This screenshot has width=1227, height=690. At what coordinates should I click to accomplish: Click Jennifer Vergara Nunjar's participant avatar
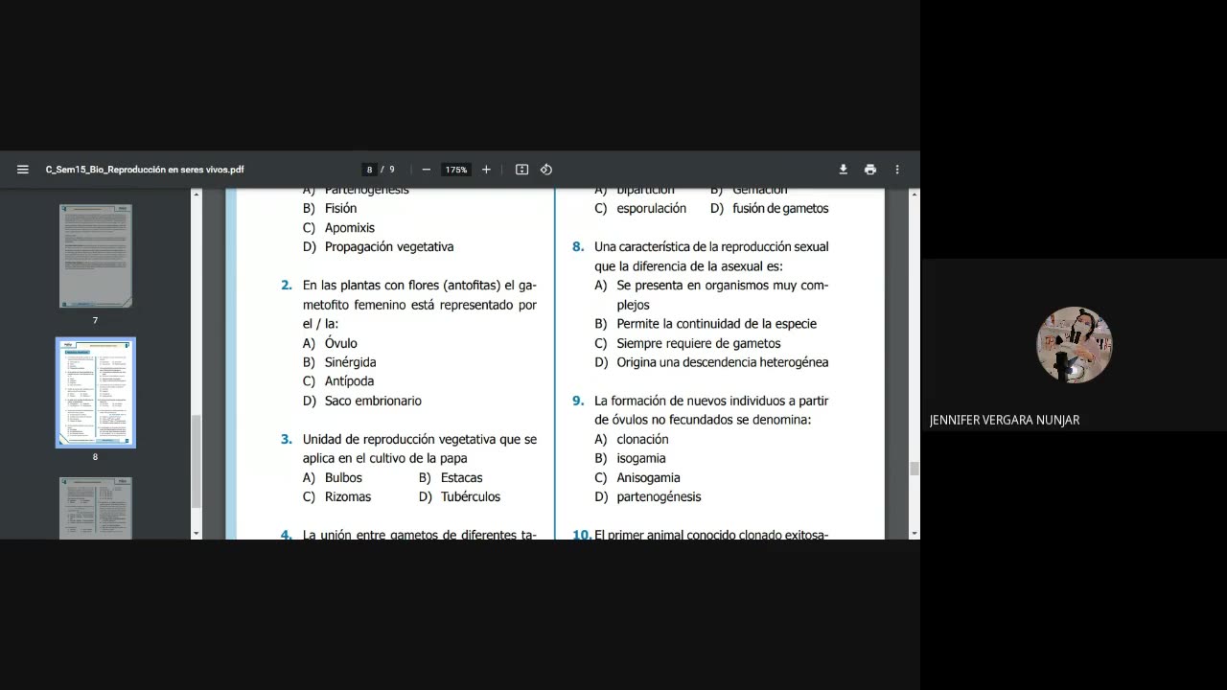[x=1074, y=345]
